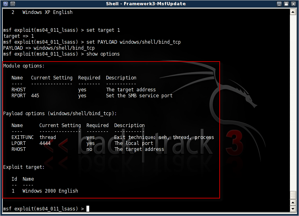This screenshot has width=299, height=216.
Task: Click the scrollbar thumb handle
Action: point(293,195)
